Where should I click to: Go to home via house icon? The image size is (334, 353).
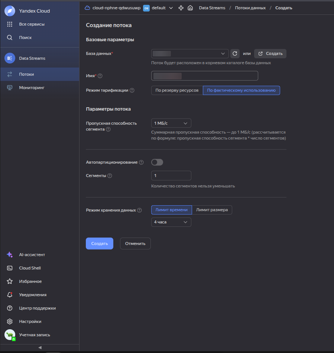coord(190,8)
